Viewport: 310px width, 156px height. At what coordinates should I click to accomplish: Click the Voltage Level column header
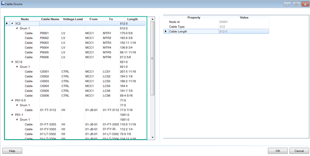[x=73, y=19]
